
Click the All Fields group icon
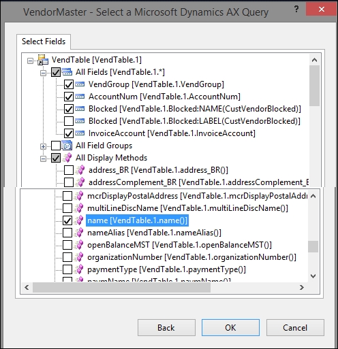click(67, 72)
